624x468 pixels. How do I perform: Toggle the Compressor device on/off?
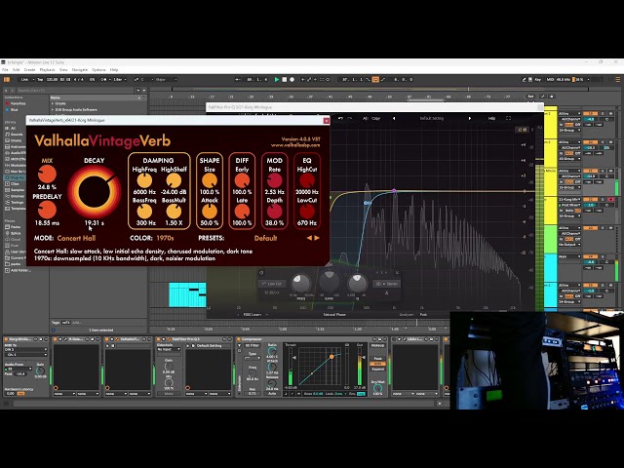pyautogui.click(x=239, y=339)
